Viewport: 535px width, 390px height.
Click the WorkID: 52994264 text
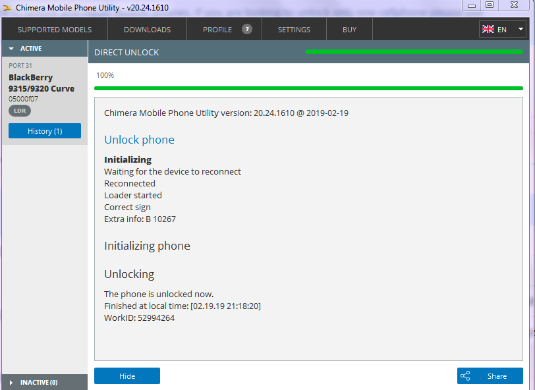pos(139,318)
